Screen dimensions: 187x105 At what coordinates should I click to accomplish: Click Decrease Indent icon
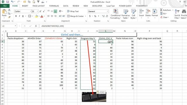[60, 16]
